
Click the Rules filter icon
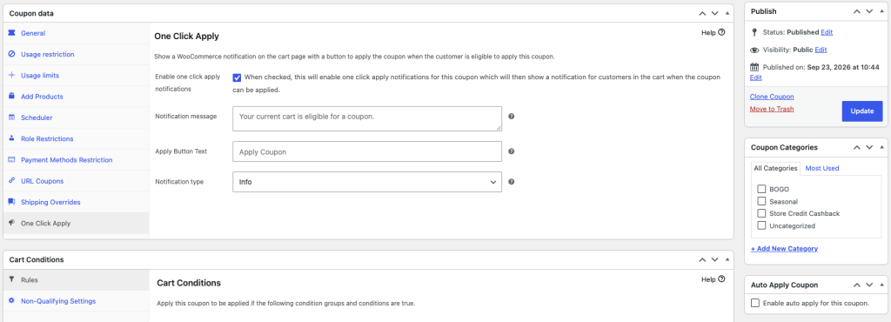click(11, 279)
